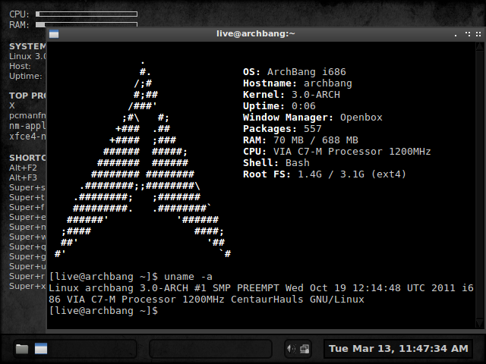Click the nm-appl process entry on desktop

[27, 126]
